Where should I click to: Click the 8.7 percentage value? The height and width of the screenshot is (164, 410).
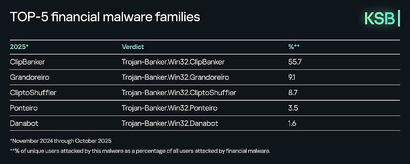[293, 93]
